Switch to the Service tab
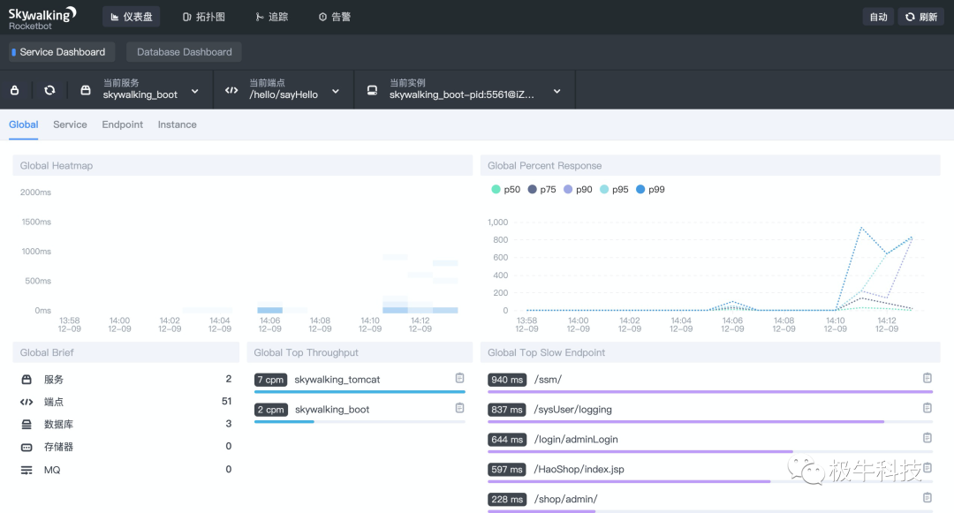Screen dimensions: 954x513 70,124
